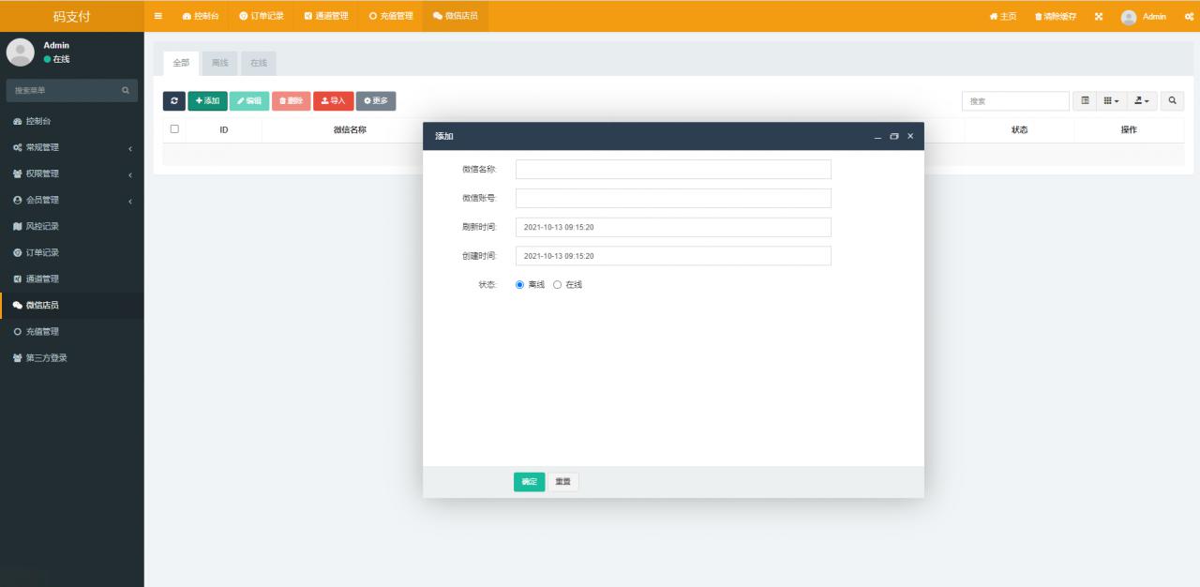Open the columns grid dropdown
This screenshot has width=1200, height=587.
point(1112,100)
